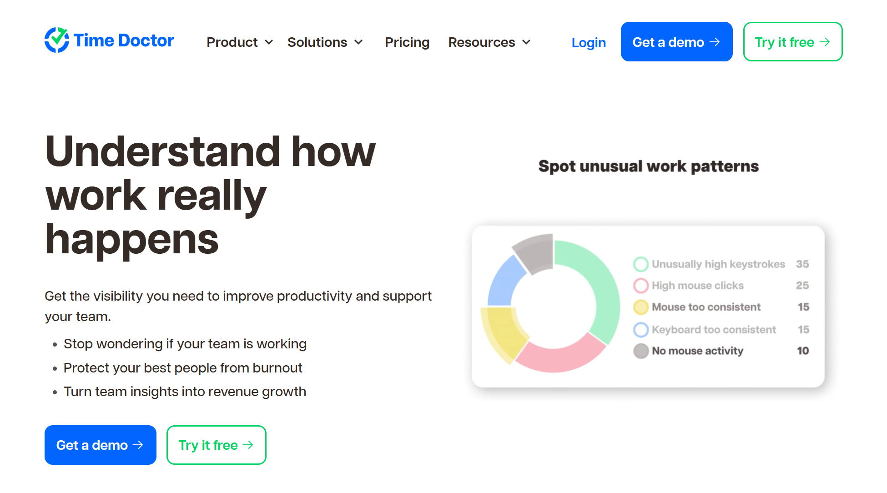Click the Login link
The image size is (887, 493).
pos(588,42)
